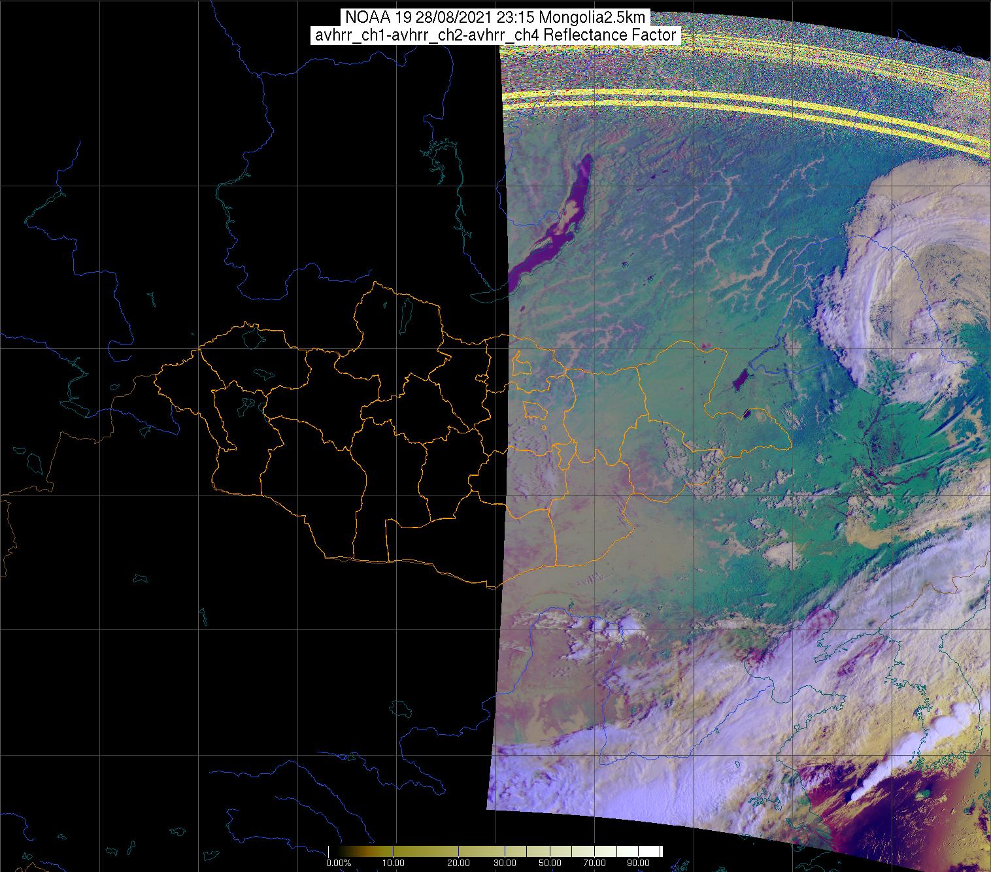991x872 pixels.
Task: Click the reflectance color bar gradient
Action: tap(495, 851)
